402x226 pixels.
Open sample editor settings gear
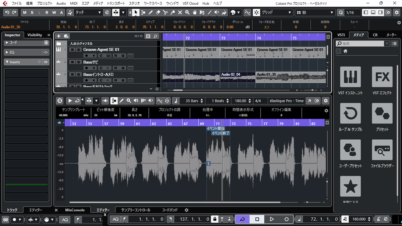tap(325, 100)
